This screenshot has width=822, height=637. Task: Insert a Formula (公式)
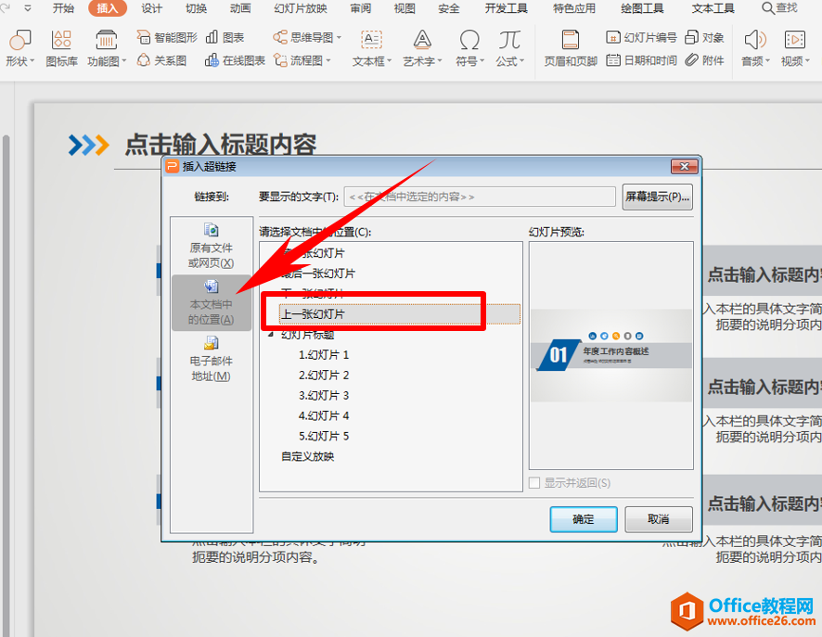pos(509,48)
